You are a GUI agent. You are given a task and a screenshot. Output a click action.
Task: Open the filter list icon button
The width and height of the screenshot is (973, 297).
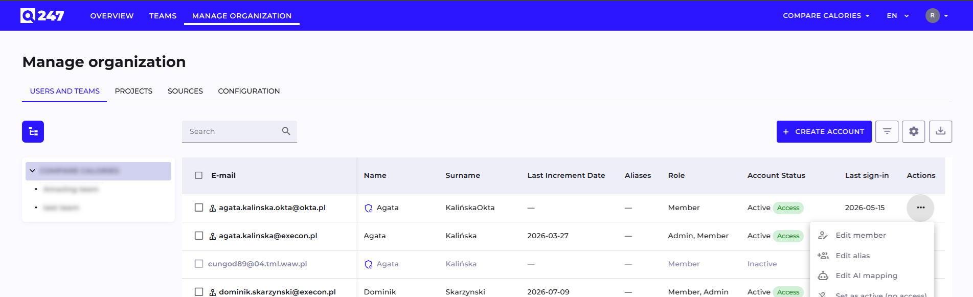887,131
